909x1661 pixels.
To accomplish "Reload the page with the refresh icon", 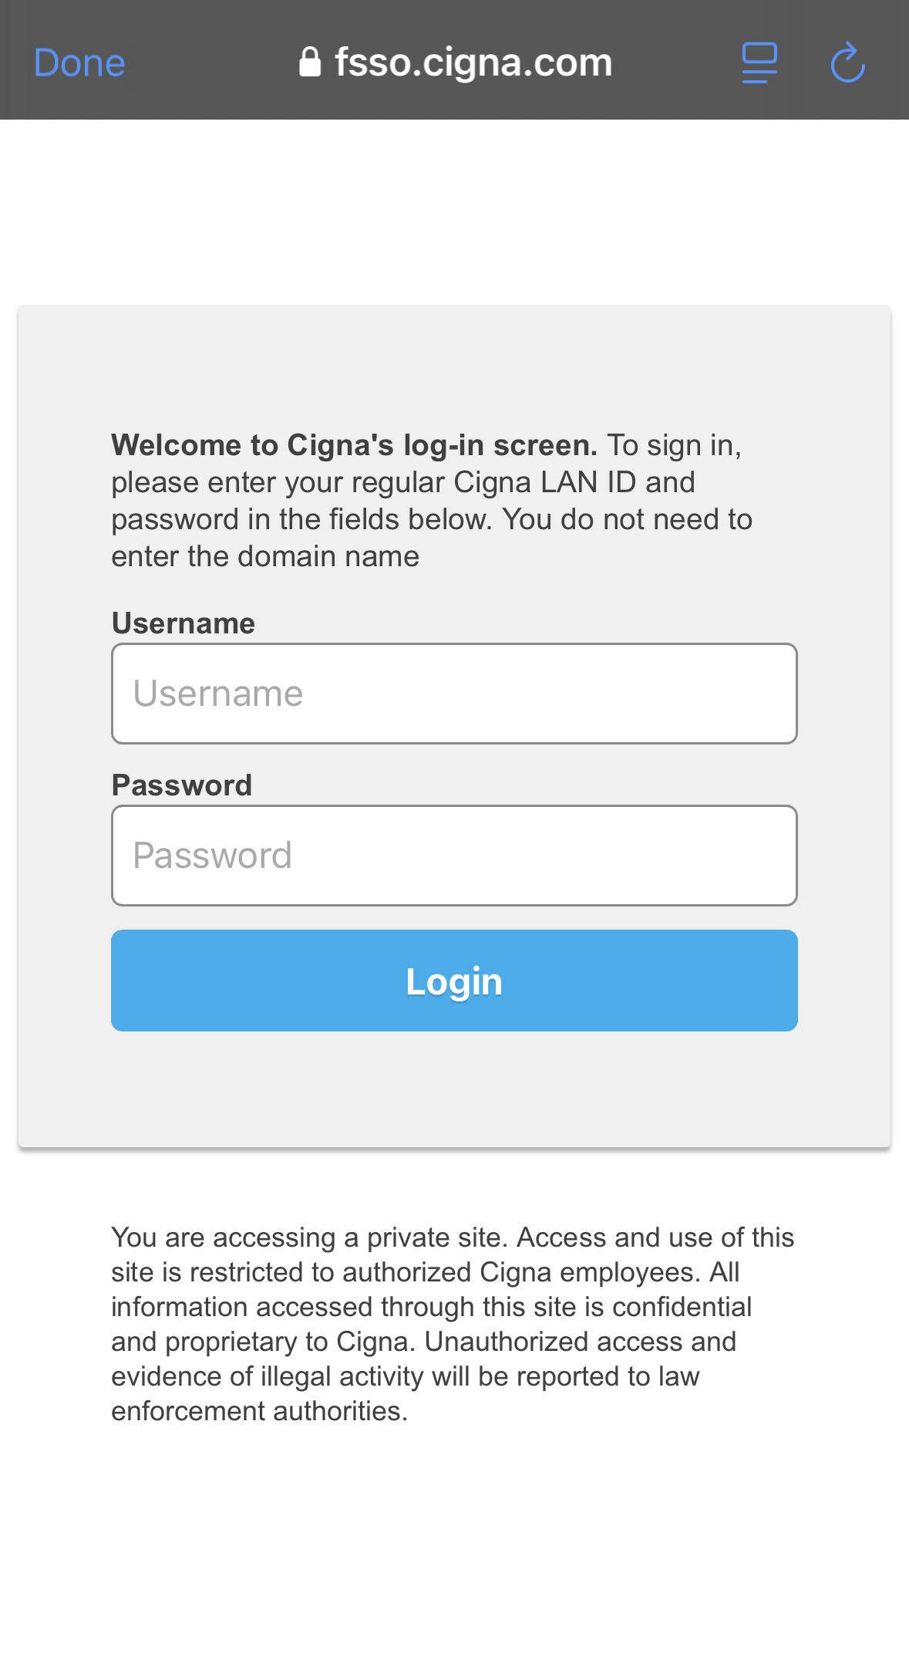I will [x=848, y=62].
